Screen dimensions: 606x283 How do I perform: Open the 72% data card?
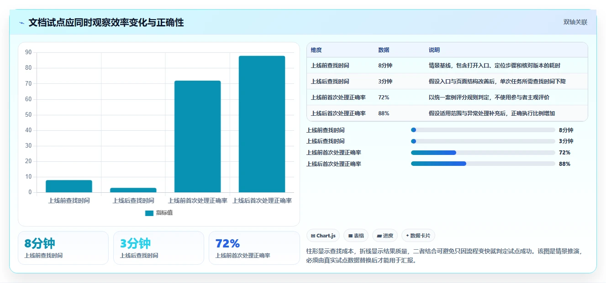point(254,248)
